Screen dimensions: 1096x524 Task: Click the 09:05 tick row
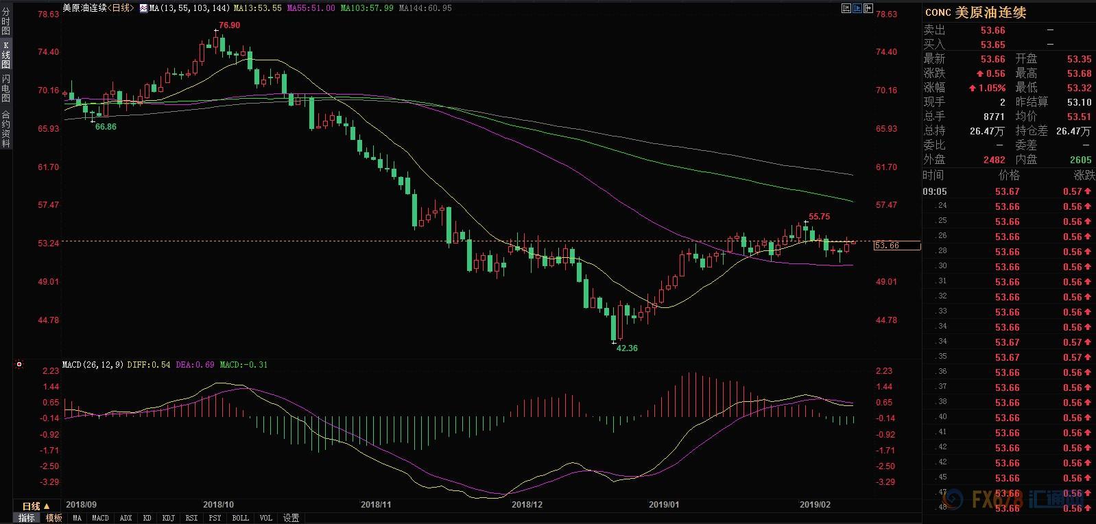(x=1008, y=191)
